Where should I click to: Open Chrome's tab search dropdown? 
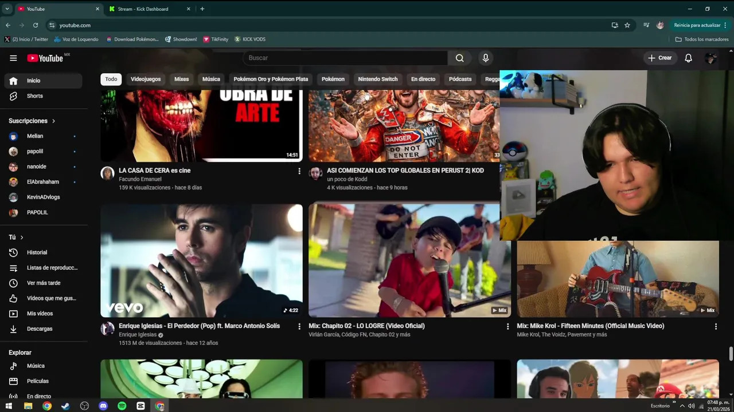tap(7, 9)
